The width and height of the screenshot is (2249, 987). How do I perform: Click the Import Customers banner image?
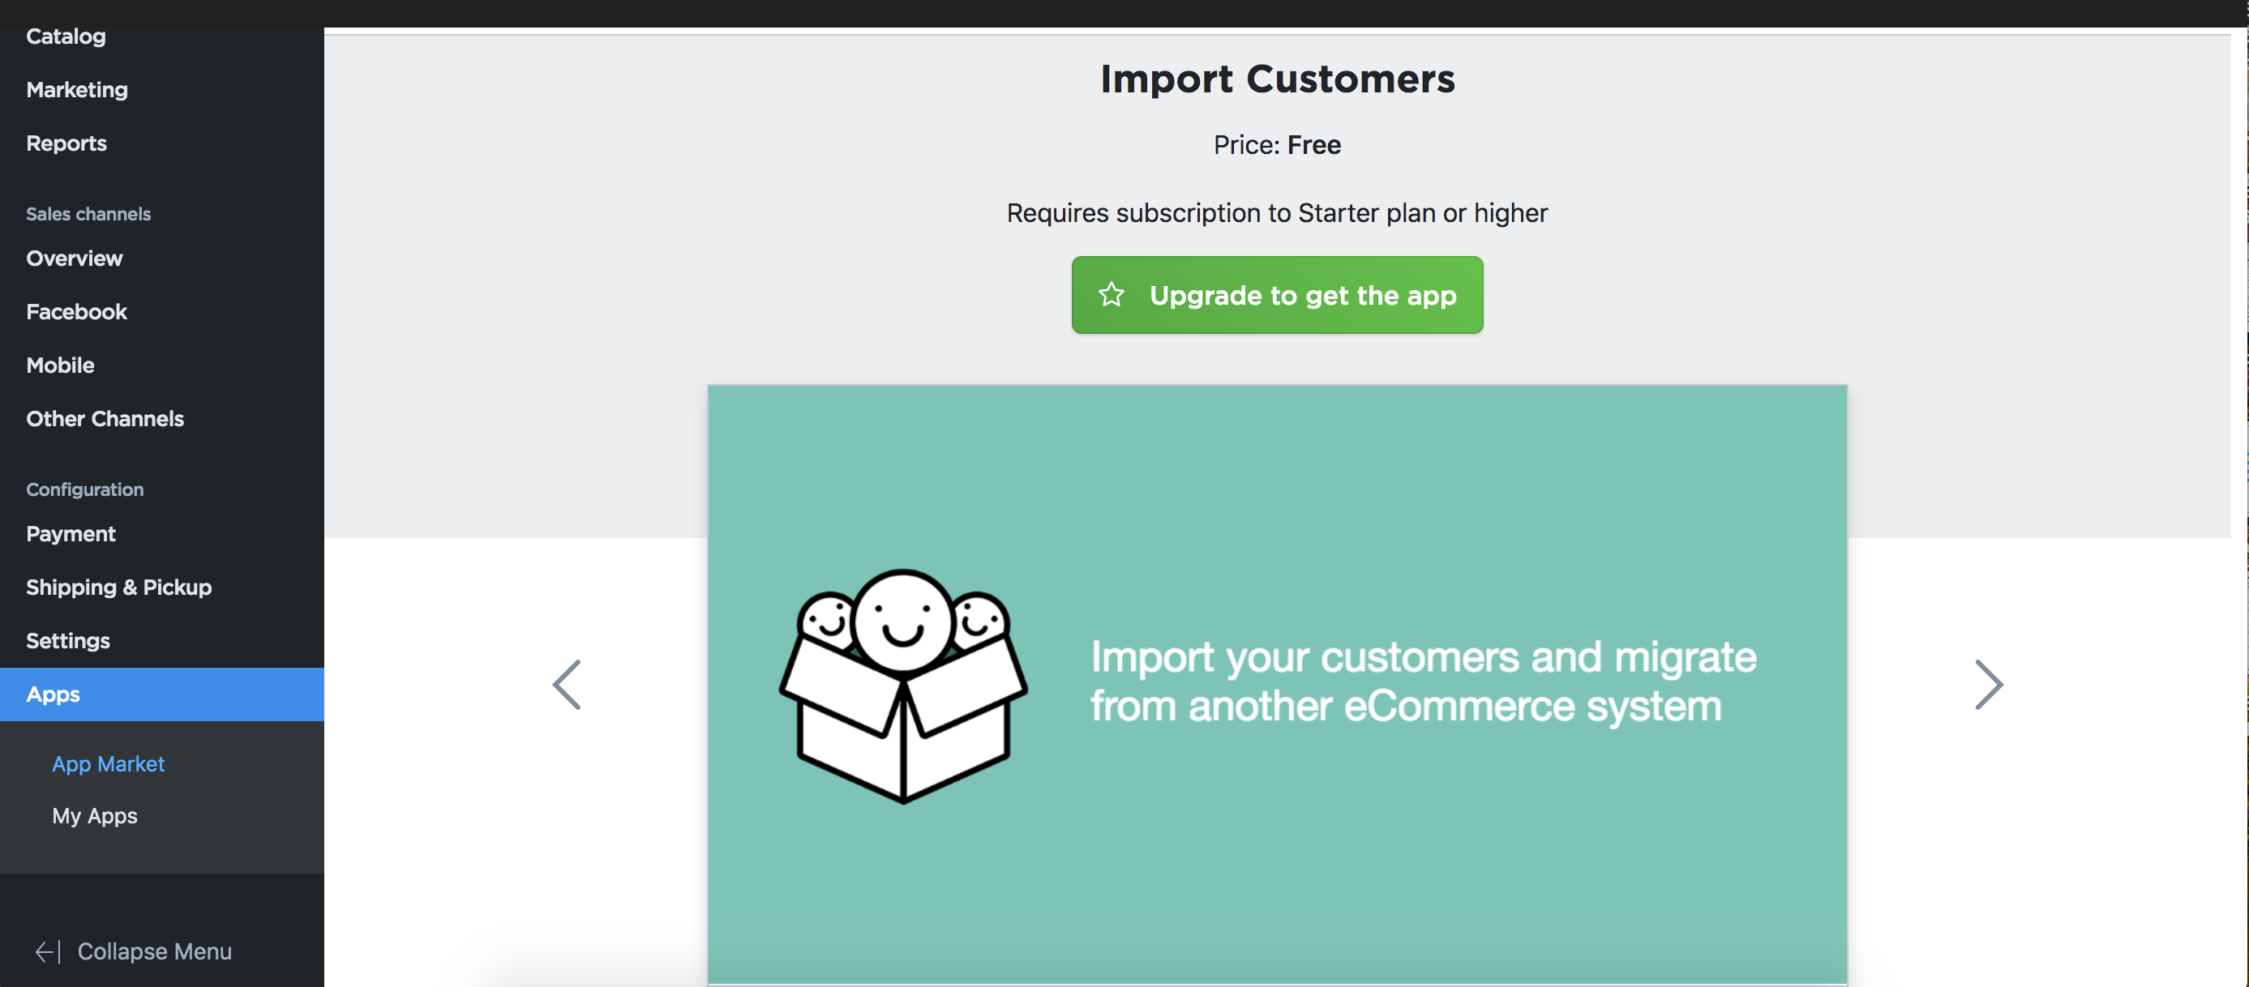coord(1277,684)
